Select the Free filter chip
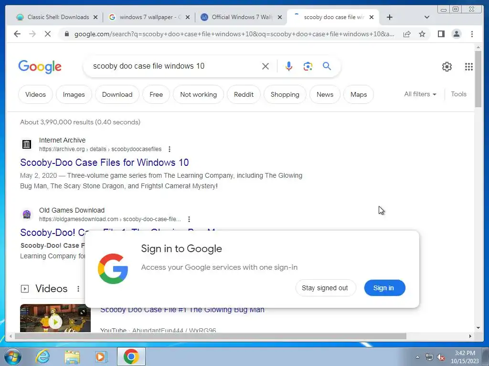This screenshot has width=489, height=366. coord(156,94)
